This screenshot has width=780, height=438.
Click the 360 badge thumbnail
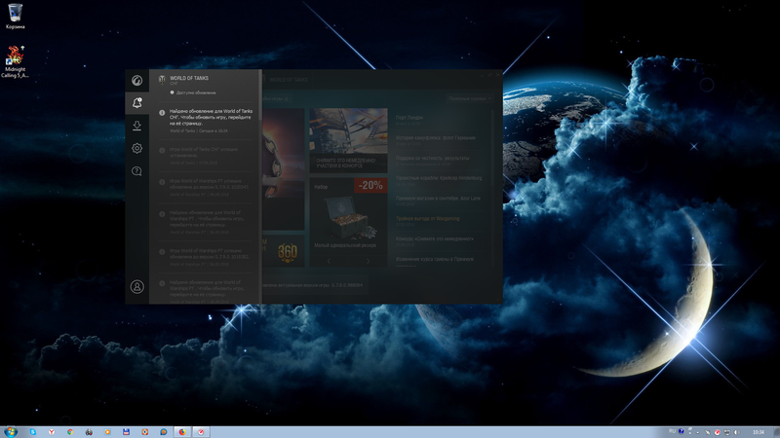click(x=288, y=253)
